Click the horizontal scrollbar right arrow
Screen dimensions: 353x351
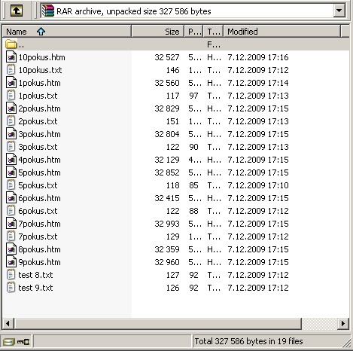tap(343, 323)
